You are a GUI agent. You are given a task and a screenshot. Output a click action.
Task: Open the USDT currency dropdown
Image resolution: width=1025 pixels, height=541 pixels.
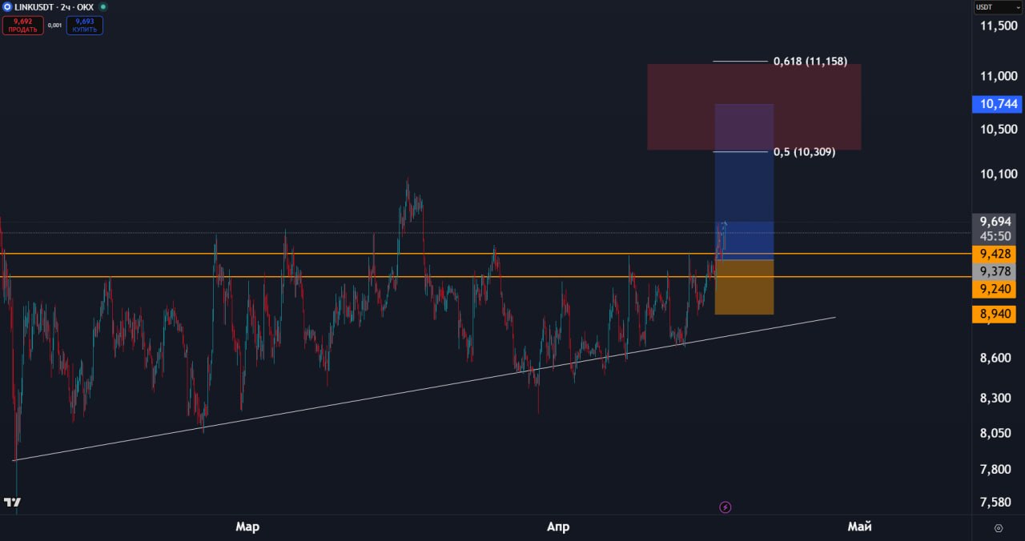[x=997, y=7]
